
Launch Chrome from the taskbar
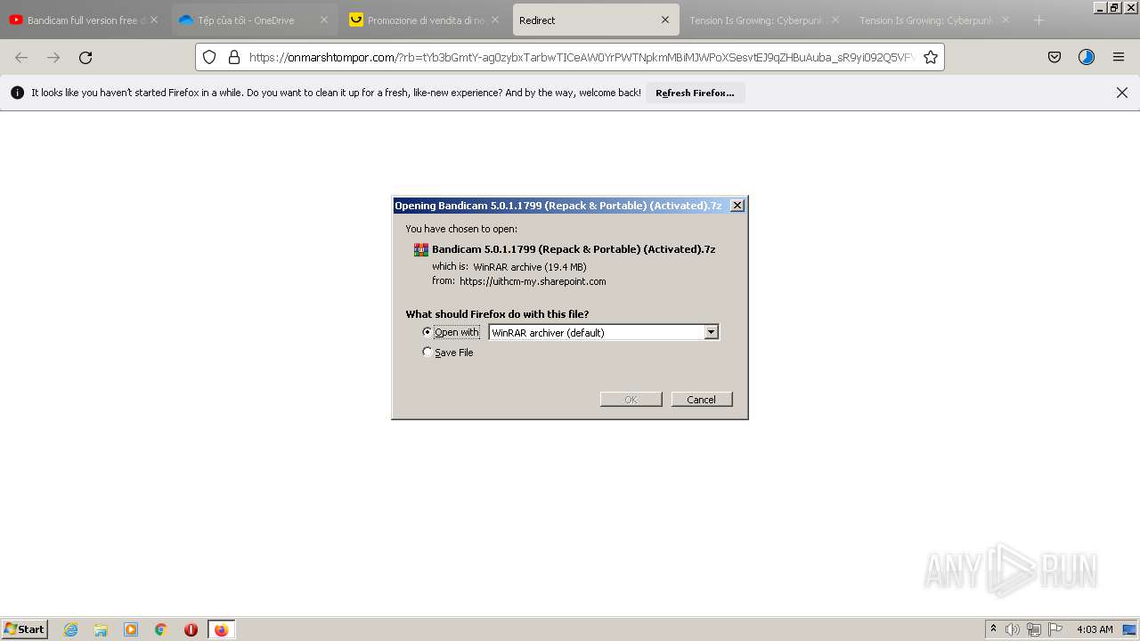pyautogui.click(x=161, y=629)
